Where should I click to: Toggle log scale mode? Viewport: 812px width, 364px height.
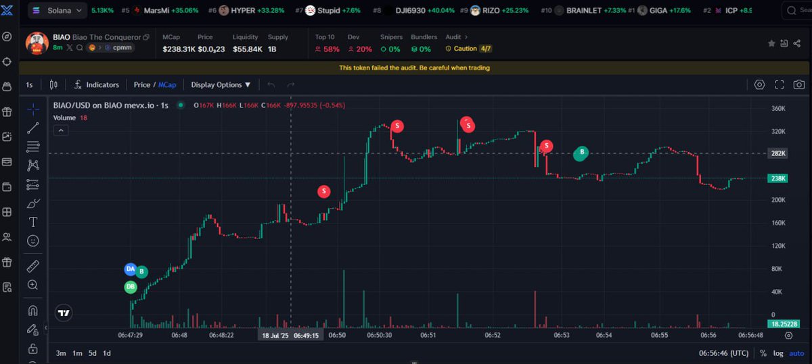(x=778, y=353)
